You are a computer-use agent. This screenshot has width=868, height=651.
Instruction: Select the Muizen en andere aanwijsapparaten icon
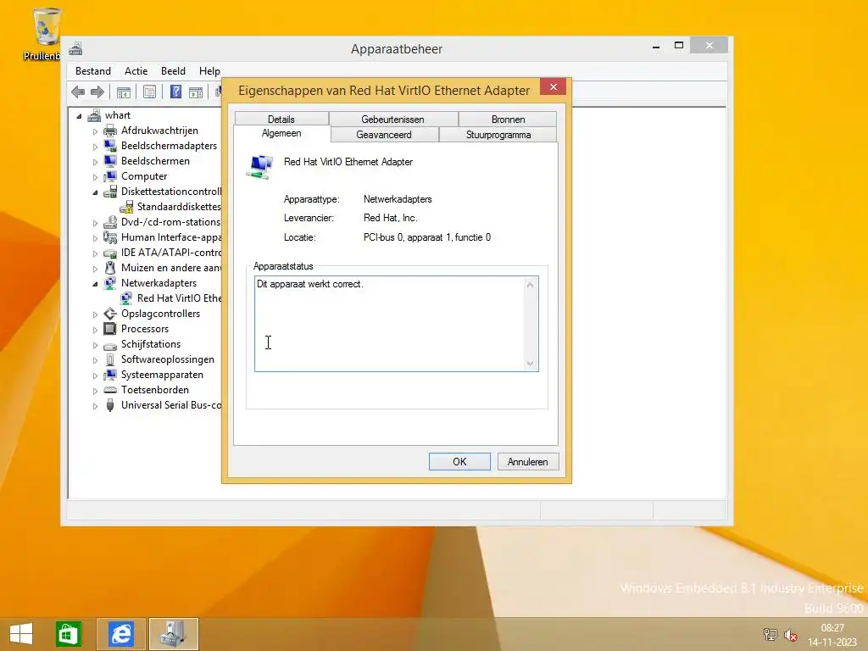click(x=110, y=268)
